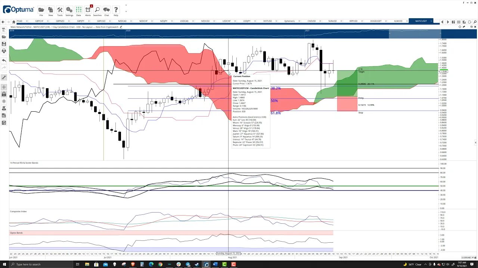Viewport: 478px width, 268px height.
Task: Click the Type here to search box
Action: tap(41, 264)
